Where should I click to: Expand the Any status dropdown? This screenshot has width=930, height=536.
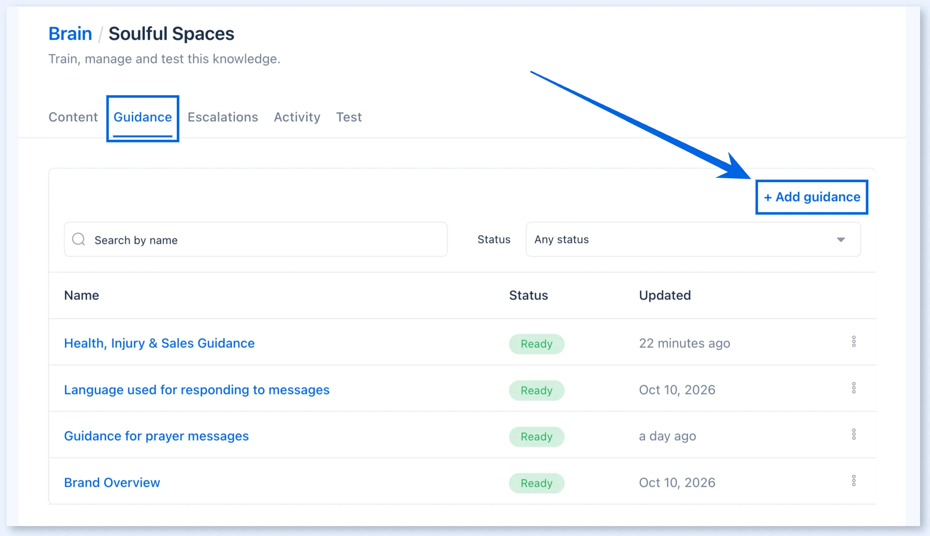[x=693, y=240]
